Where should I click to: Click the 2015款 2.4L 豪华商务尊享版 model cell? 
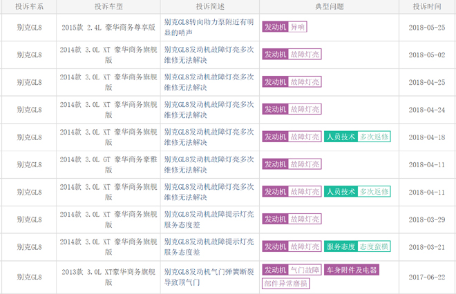pos(108,28)
